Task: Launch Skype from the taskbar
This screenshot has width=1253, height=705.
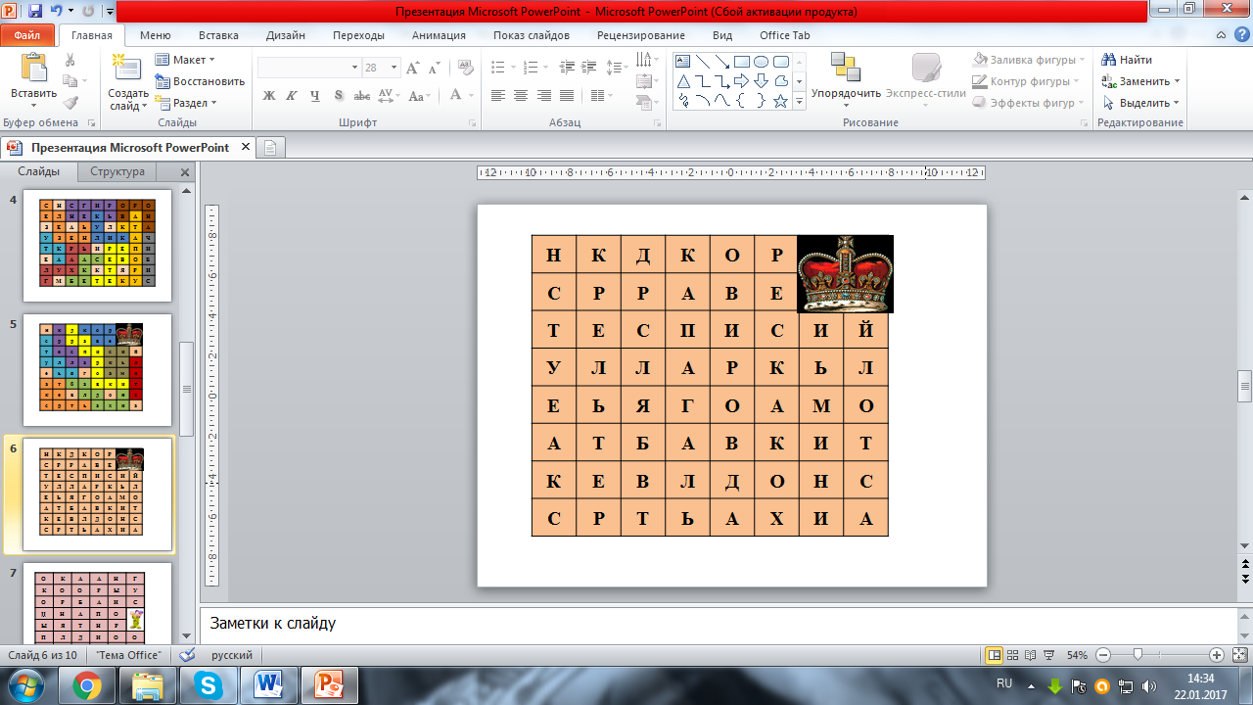Action: coord(208,684)
